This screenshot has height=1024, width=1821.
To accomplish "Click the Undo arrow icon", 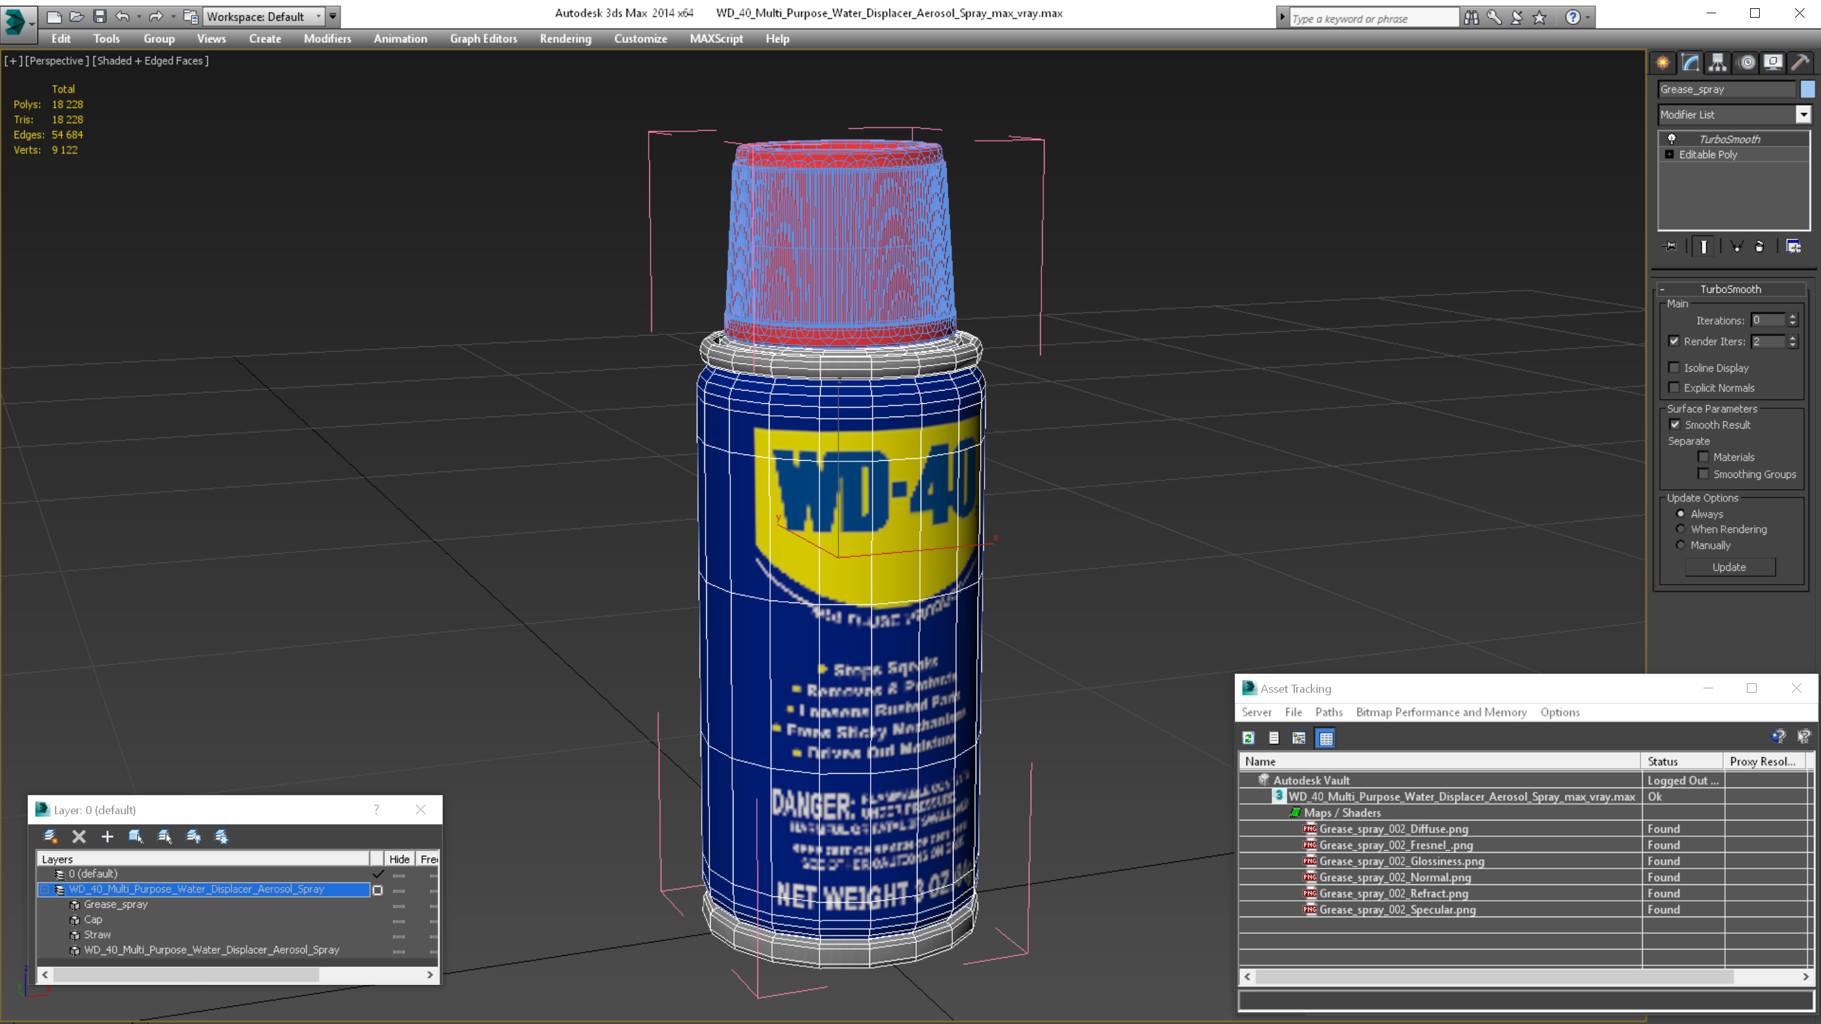I will pos(122,16).
